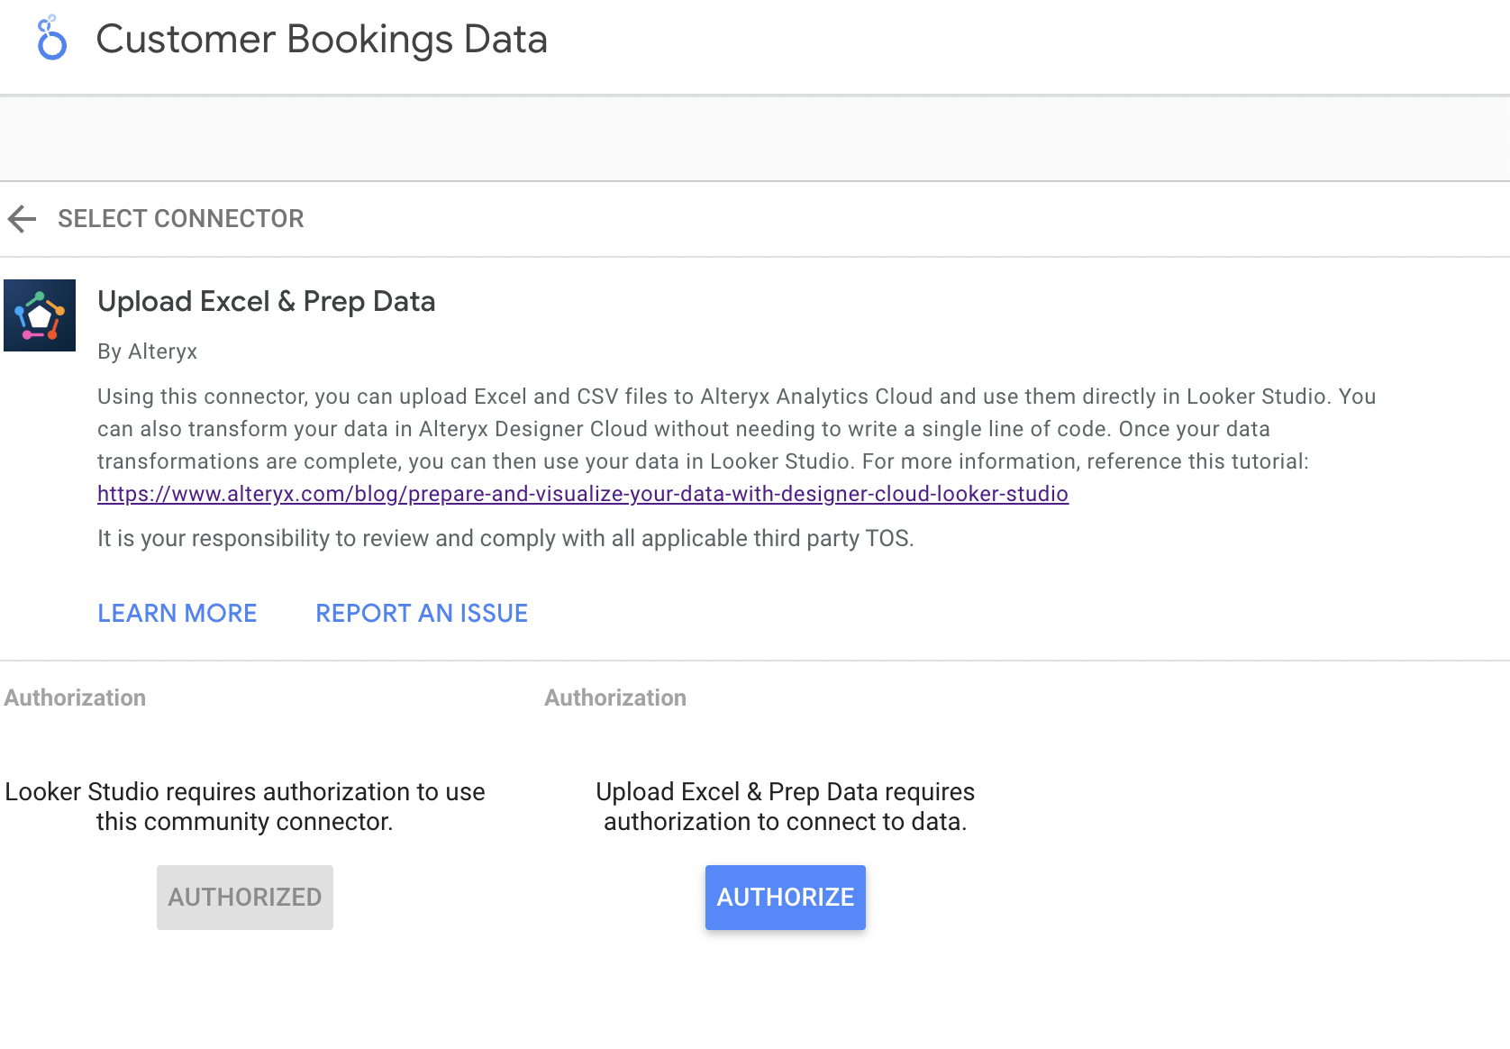1510x1049 pixels.
Task: Click the requires authorization to connect message
Action: (784, 806)
